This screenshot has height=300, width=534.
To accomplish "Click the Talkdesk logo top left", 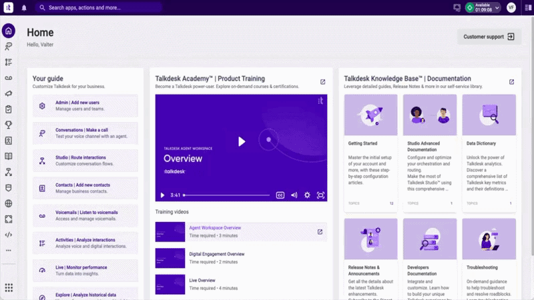I will (x=8, y=7).
